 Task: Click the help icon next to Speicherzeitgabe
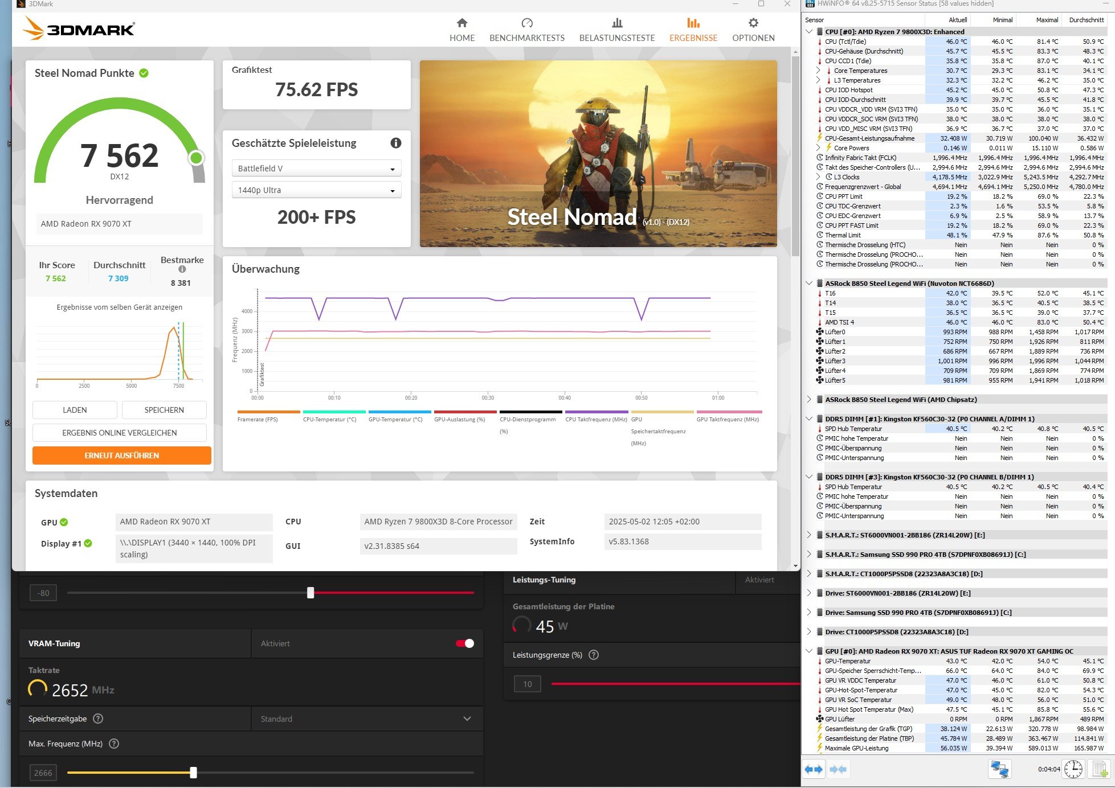point(98,719)
